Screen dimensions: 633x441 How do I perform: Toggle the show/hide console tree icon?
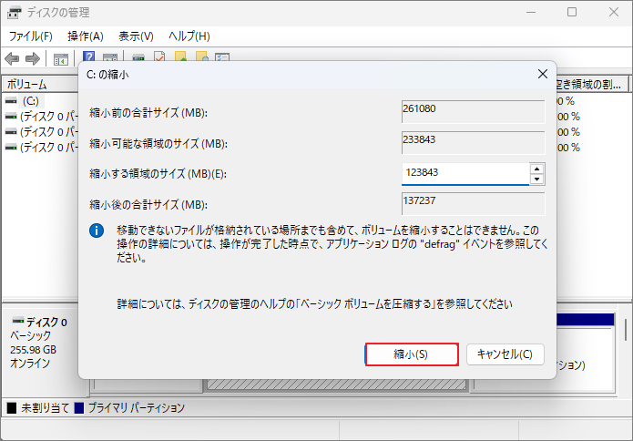[60, 59]
